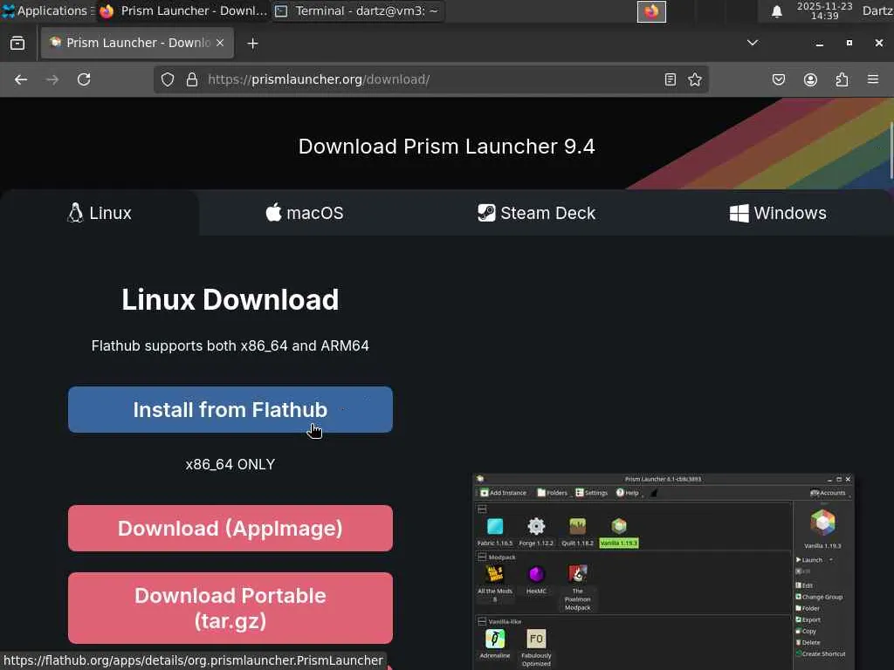Click Download Portable (tar.gz) button

click(x=230, y=608)
